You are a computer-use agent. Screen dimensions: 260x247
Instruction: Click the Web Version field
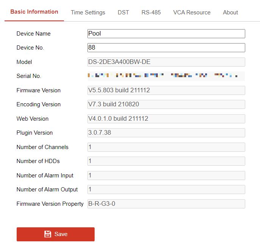pos(166,119)
